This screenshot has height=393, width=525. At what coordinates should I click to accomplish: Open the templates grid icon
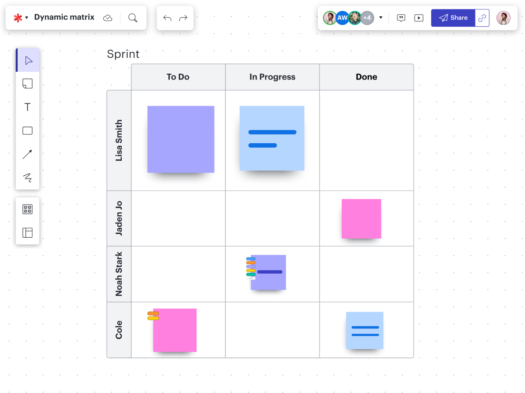click(28, 209)
